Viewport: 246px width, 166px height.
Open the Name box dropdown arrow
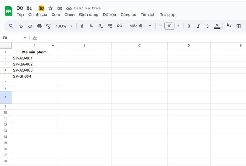25,38
